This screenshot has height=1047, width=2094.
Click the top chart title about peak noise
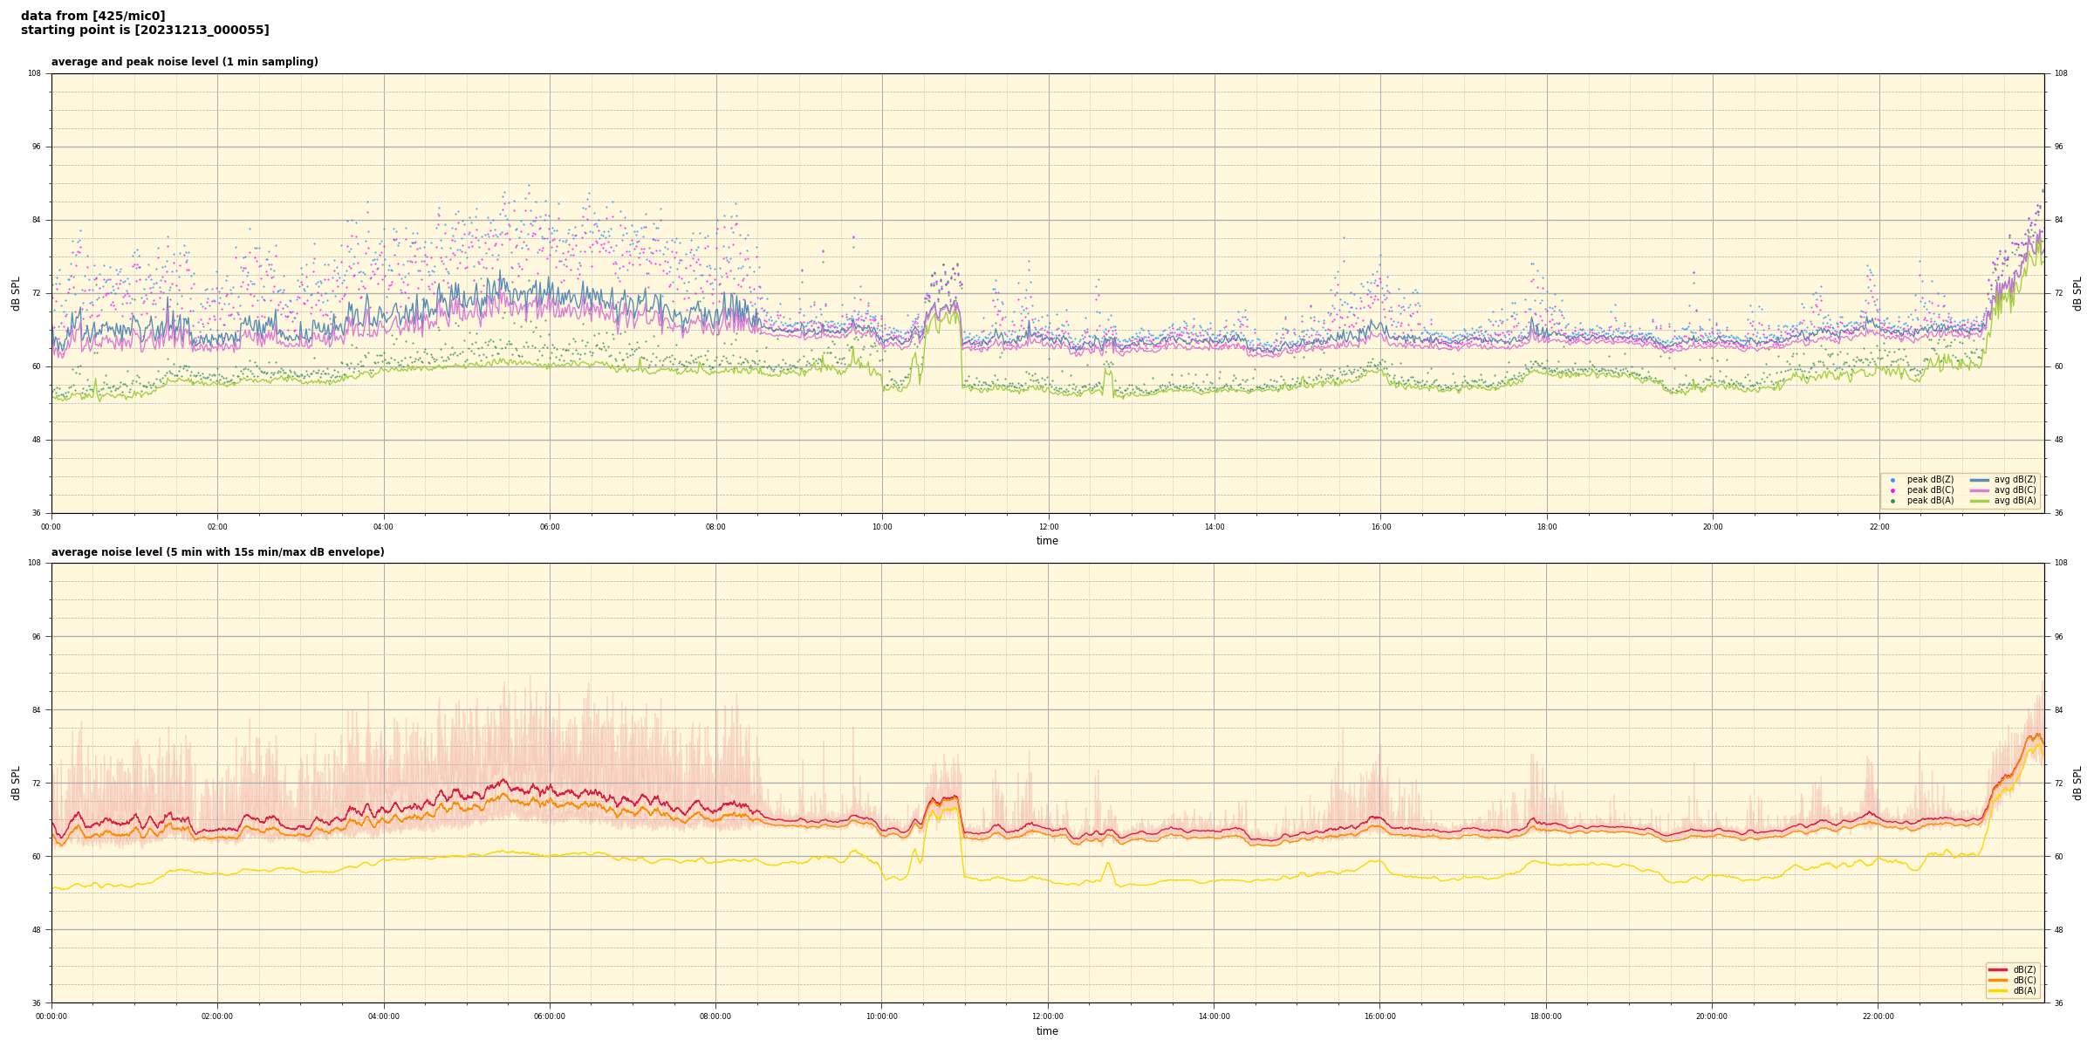(184, 62)
